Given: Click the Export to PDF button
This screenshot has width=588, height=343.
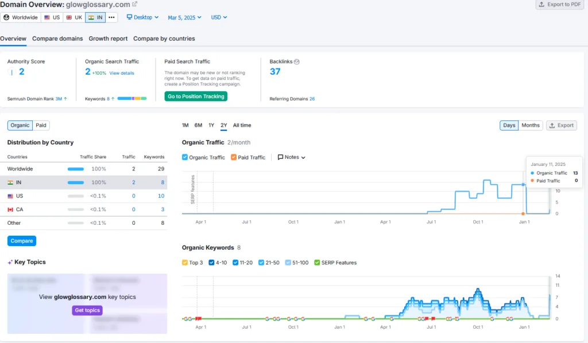Looking at the screenshot, I should [560, 5].
